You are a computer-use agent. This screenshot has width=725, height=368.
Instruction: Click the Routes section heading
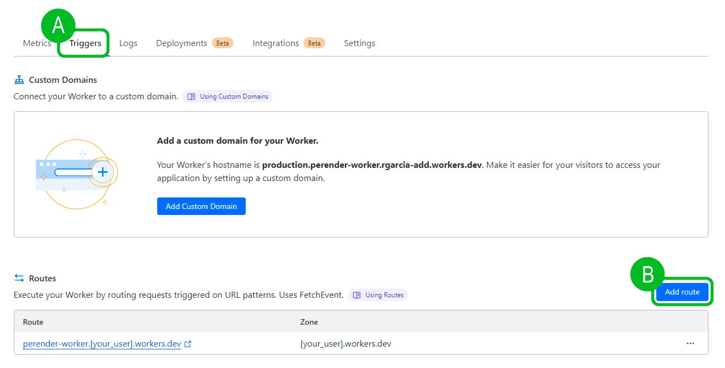pos(42,278)
